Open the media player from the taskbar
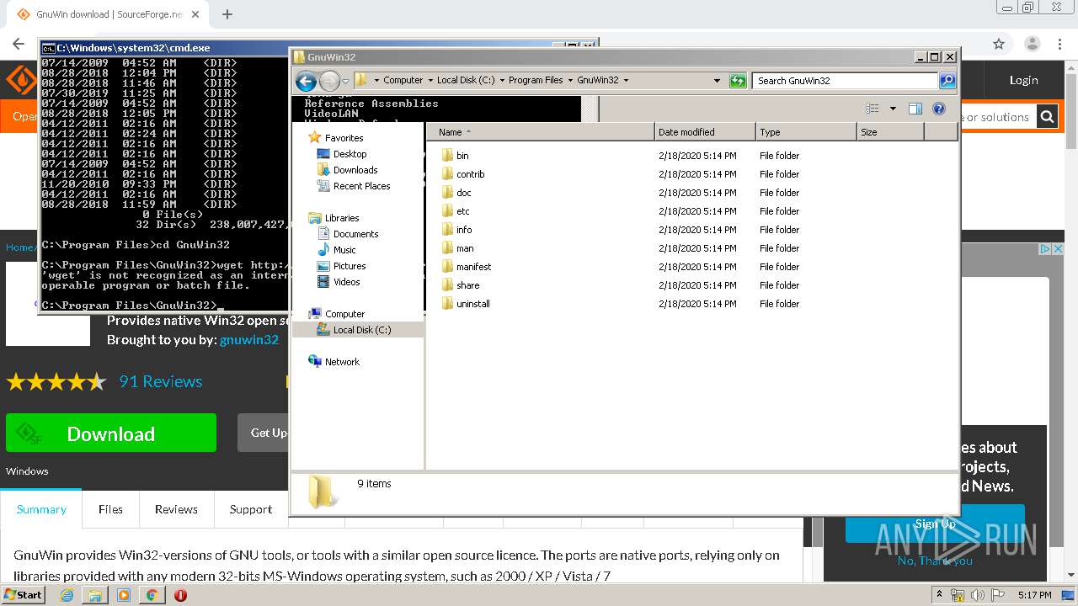This screenshot has height=606, width=1078. (x=124, y=595)
